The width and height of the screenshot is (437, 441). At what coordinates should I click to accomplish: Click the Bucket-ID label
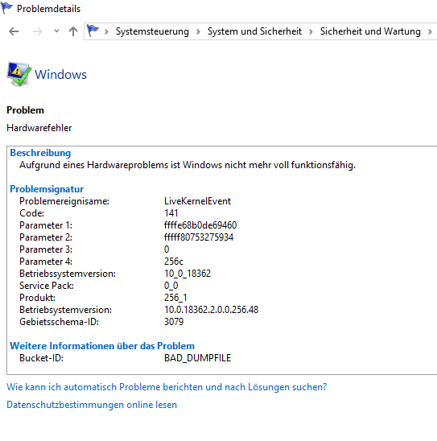[41, 358]
